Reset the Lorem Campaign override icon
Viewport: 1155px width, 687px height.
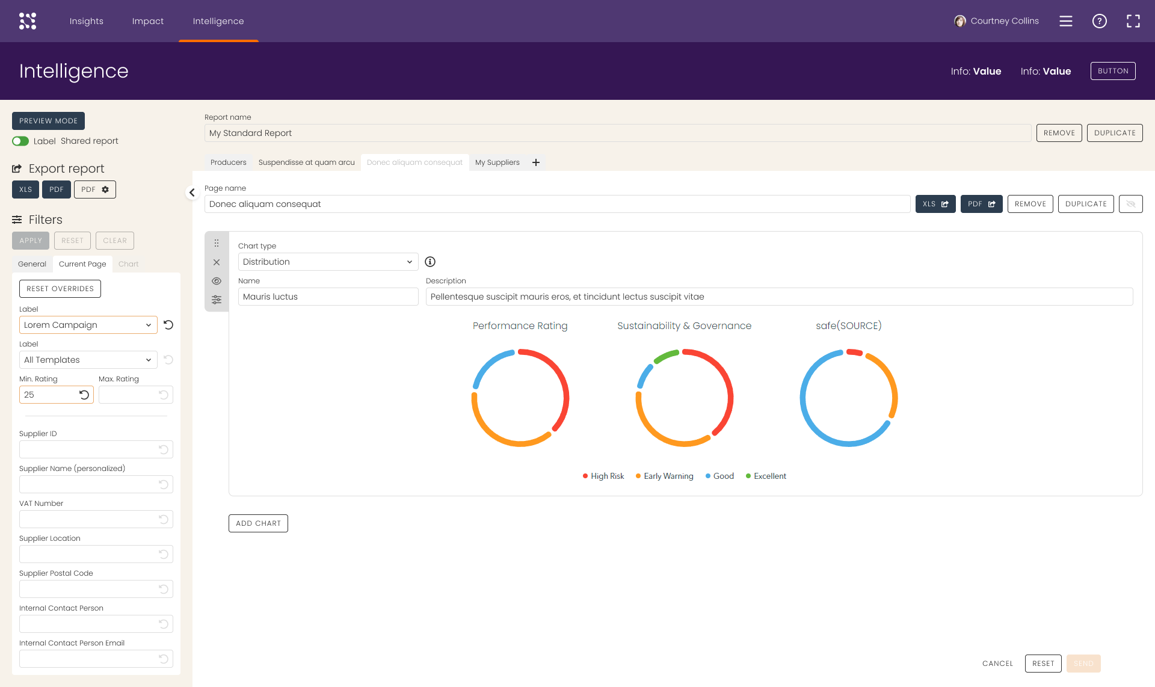(168, 325)
